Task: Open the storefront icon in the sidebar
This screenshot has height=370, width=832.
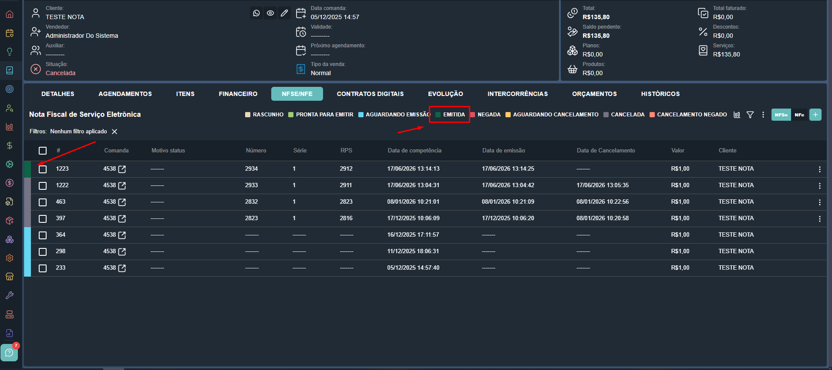Action: tap(10, 277)
